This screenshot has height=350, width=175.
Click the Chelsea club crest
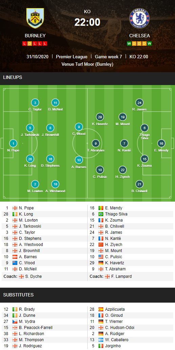coord(139,18)
